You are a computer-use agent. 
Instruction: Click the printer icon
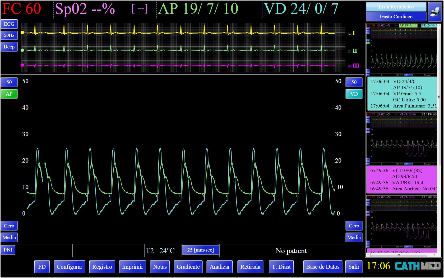pyautogui.click(x=434, y=12)
